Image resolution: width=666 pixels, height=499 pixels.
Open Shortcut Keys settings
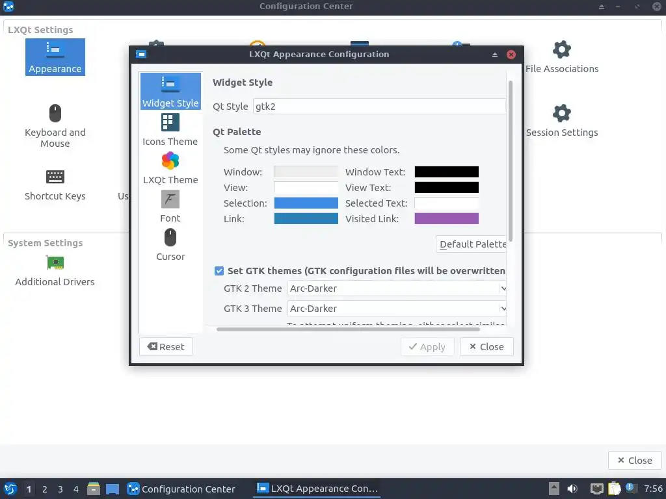point(55,185)
